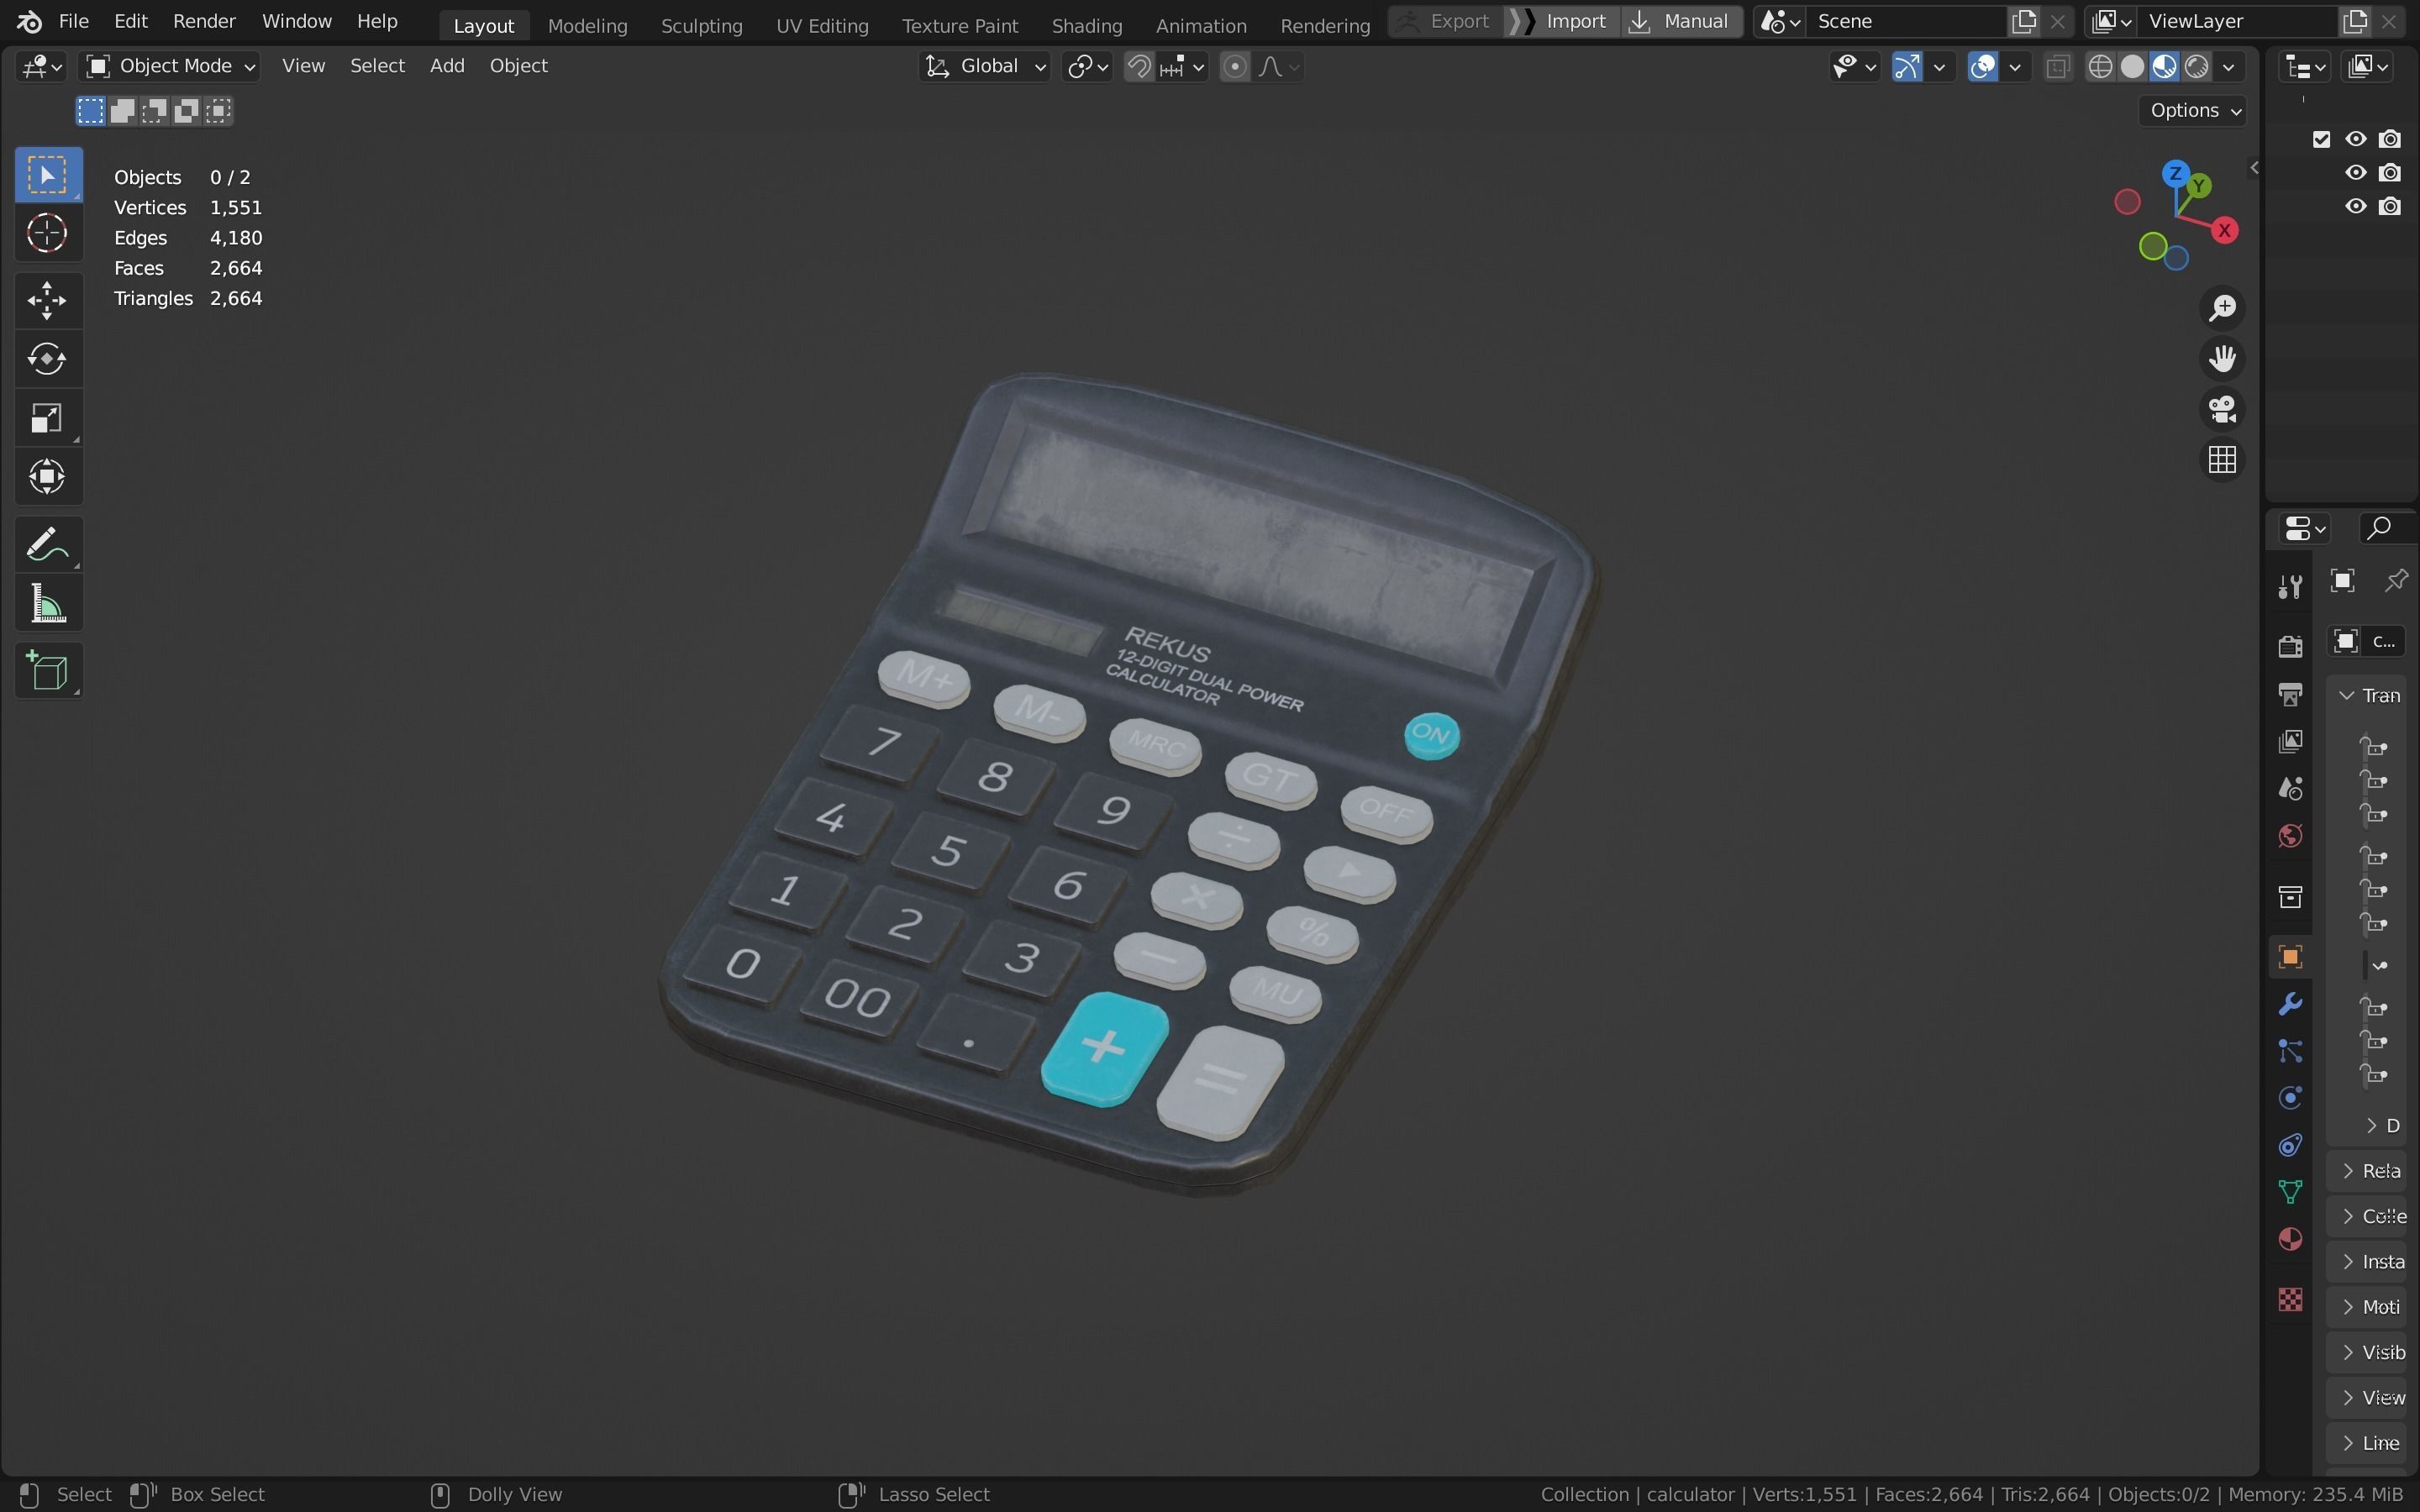Select the Annotate tool

[x=47, y=545]
